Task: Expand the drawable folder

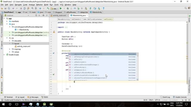Action: click(10, 41)
